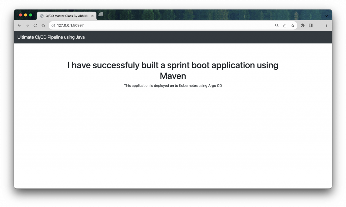Open a new tab beside the current tab
The width and height of the screenshot is (346, 207).
pyautogui.click(x=101, y=15)
